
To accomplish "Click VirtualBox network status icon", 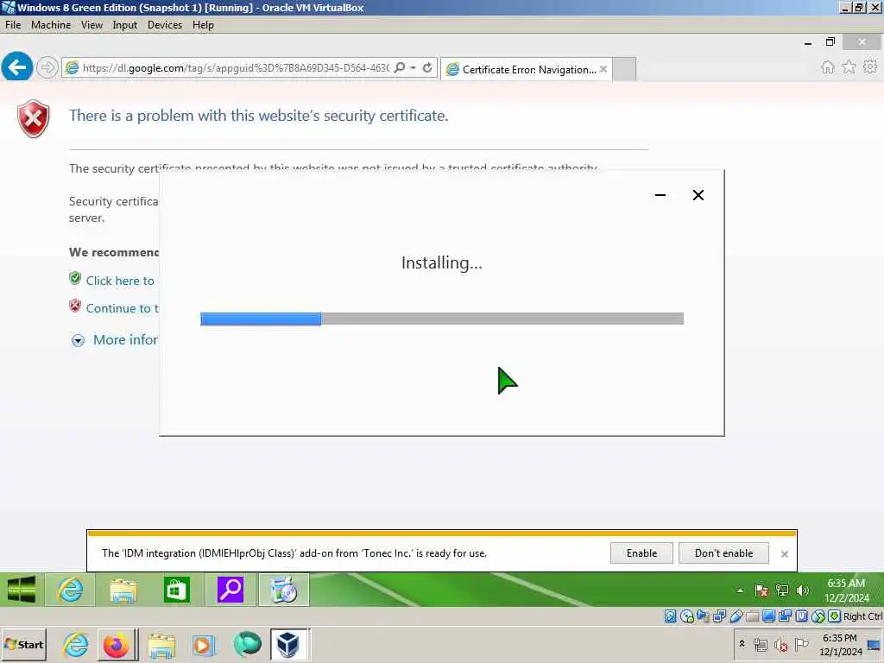I will pos(719,616).
